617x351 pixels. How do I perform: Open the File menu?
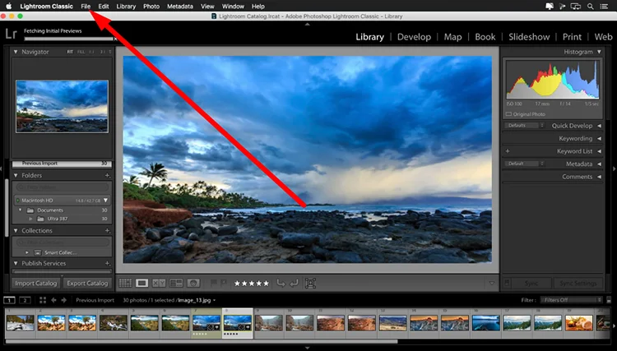pyautogui.click(x=86, y=7)
